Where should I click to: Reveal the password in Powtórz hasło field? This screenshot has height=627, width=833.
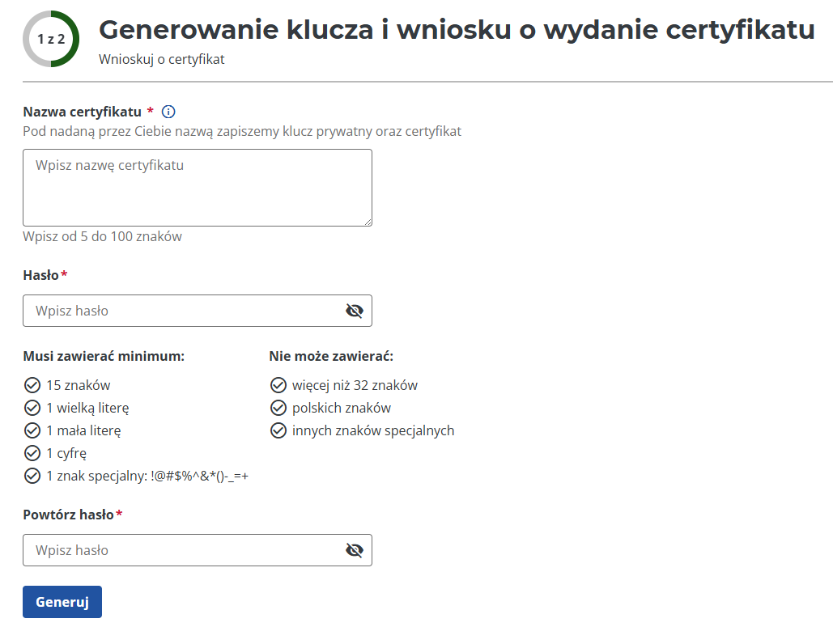(x=354, y=549)
